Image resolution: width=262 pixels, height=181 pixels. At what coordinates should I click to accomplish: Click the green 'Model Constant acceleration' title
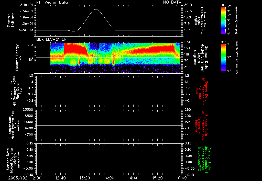pos(204,160)
